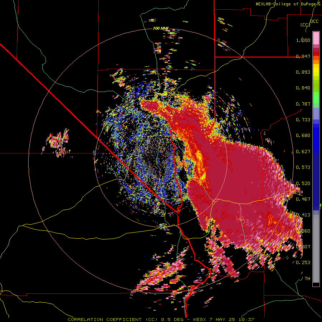Click the KESX radar site identifier
This screenshot has height=322, width=322.
click(200, 319)
